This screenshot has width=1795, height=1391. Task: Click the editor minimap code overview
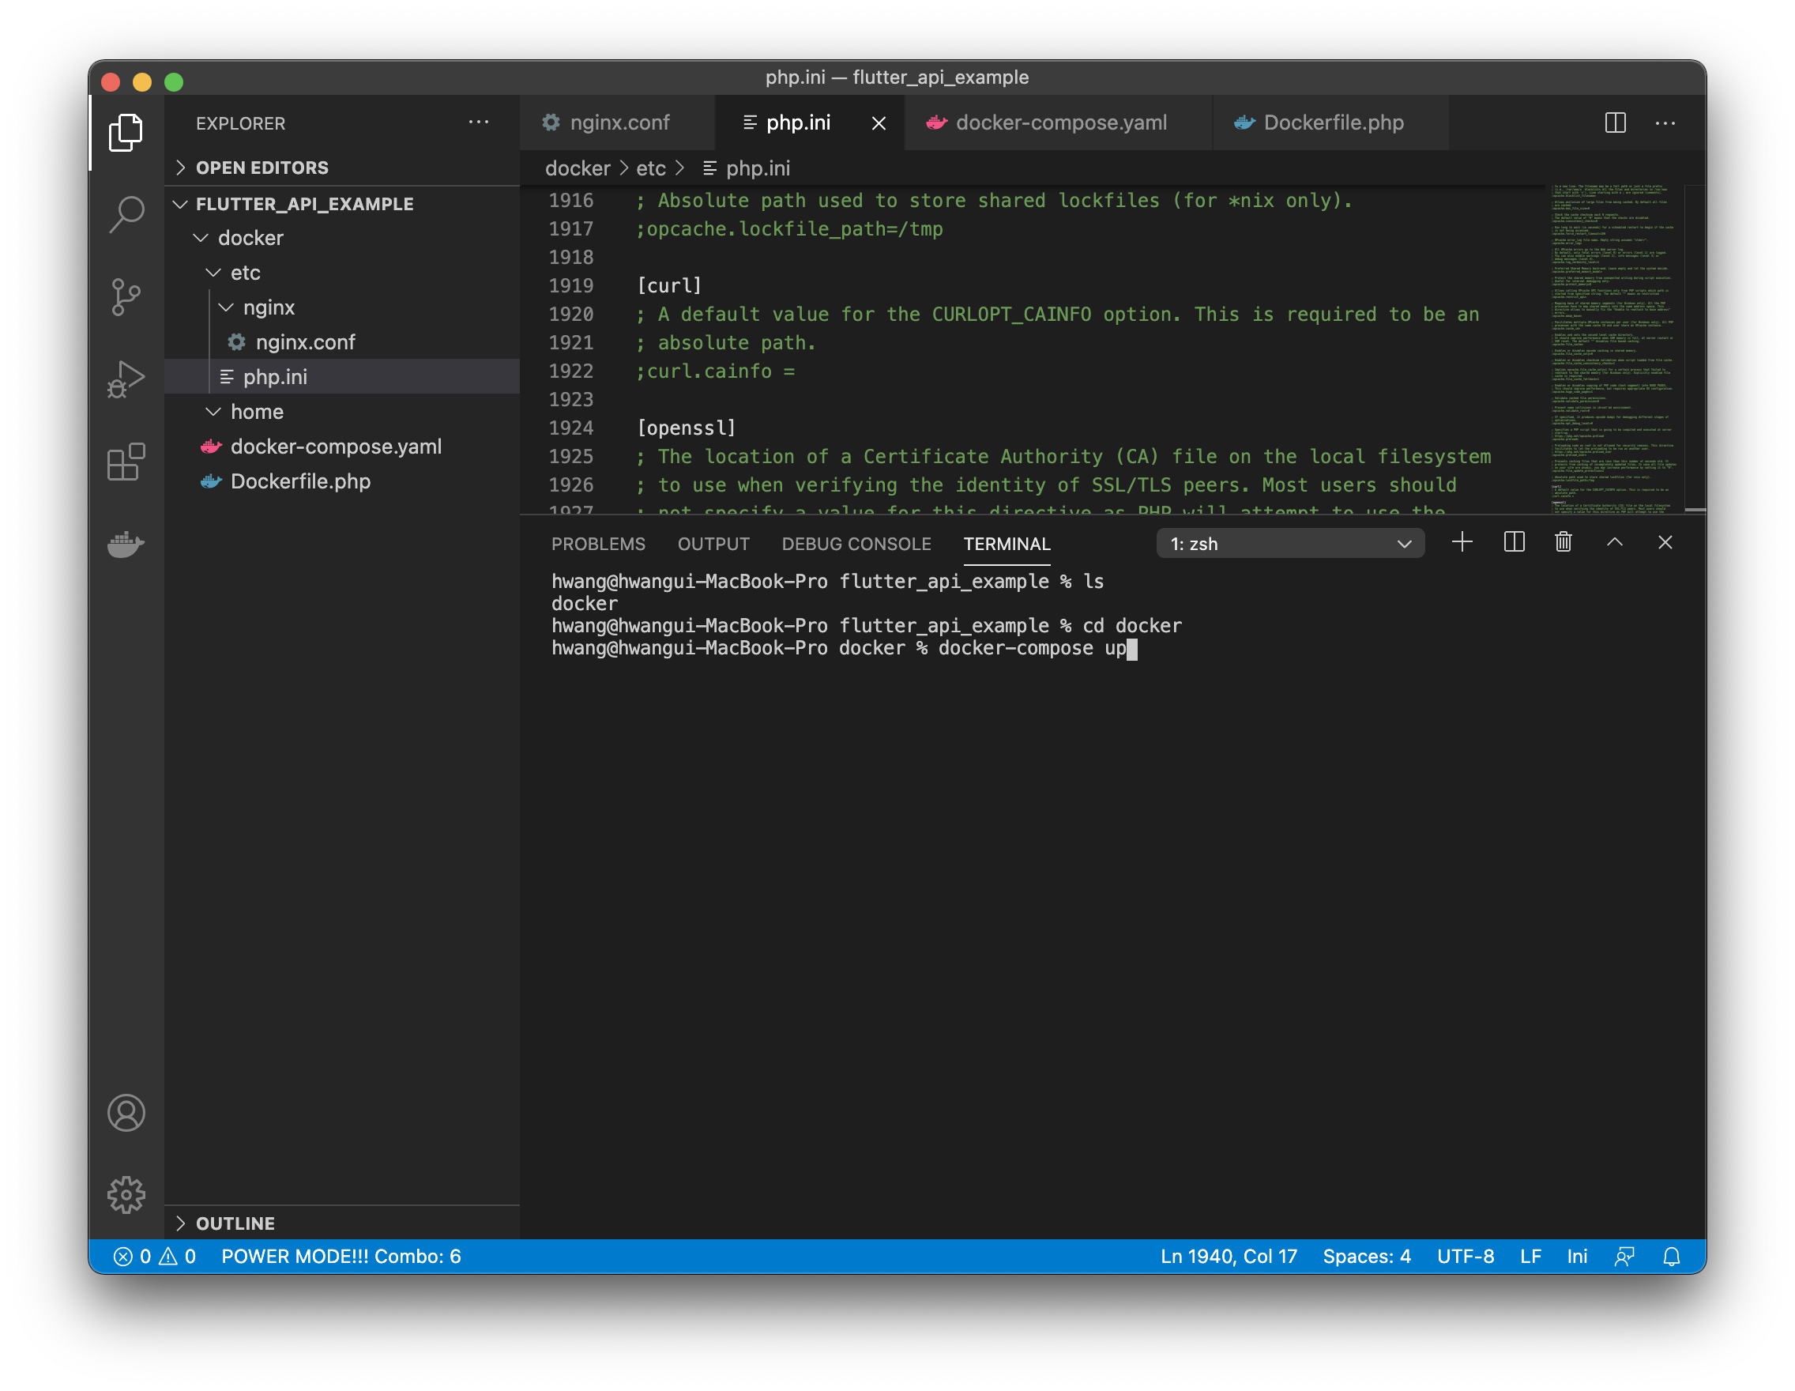click(1613, 345)
